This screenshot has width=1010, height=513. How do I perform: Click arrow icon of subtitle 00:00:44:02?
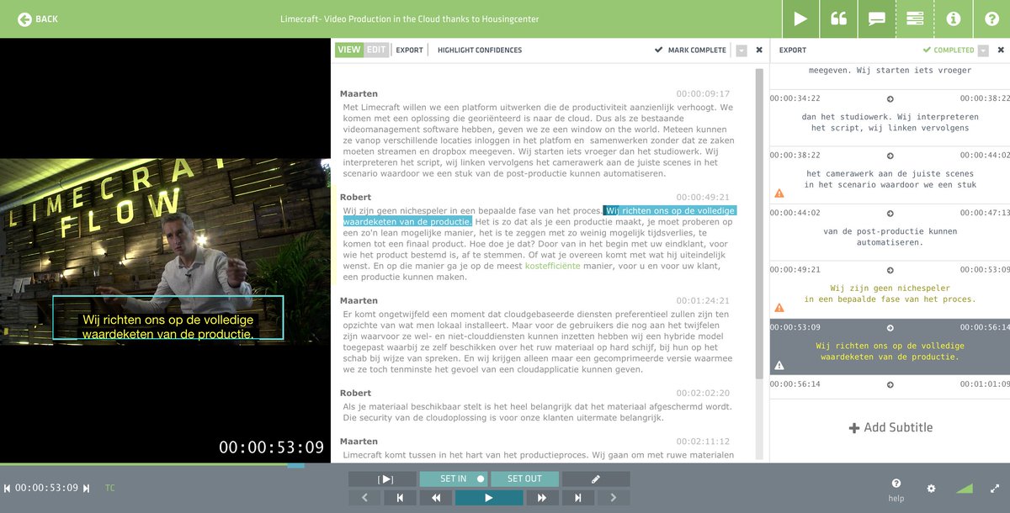890,213
